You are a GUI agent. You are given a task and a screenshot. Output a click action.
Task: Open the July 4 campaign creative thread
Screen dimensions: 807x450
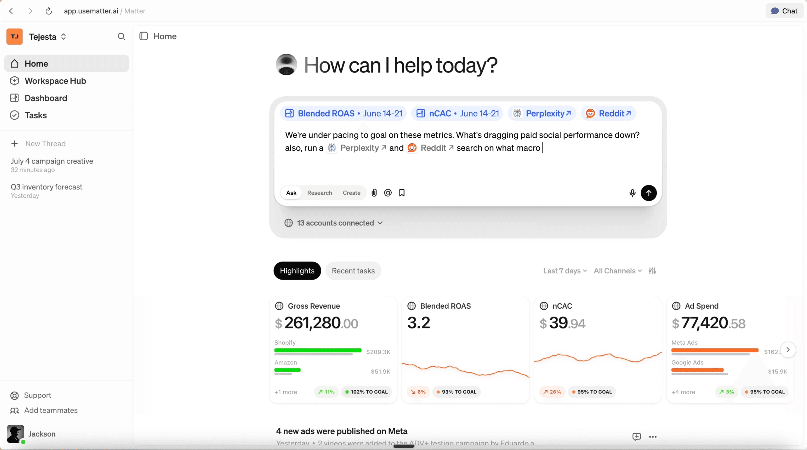pyautogui.click(x=52, y=161)
